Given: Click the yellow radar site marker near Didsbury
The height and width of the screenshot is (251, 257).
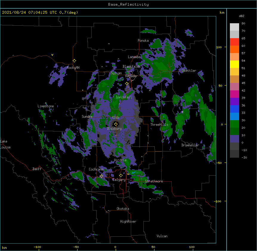Looking at the screenshot, I should click(x=116, y=124).
